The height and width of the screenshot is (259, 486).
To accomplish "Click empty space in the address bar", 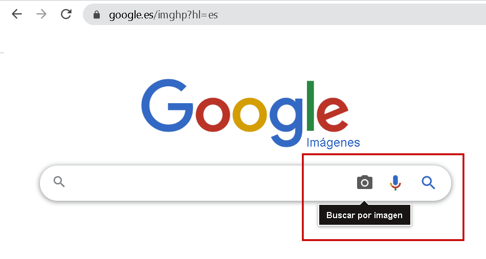I will coord(350,14).
